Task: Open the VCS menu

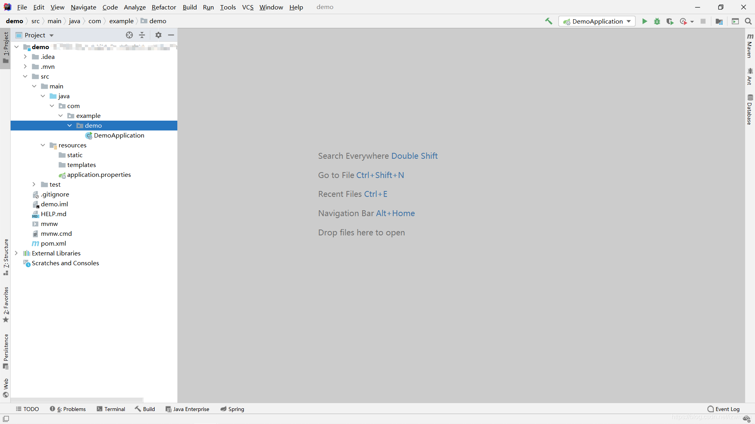Action: click(x=248, y=7)
